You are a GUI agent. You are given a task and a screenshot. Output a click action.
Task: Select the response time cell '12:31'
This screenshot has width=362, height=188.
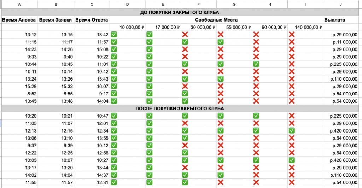pyautogui.click(x=92, y=182)
